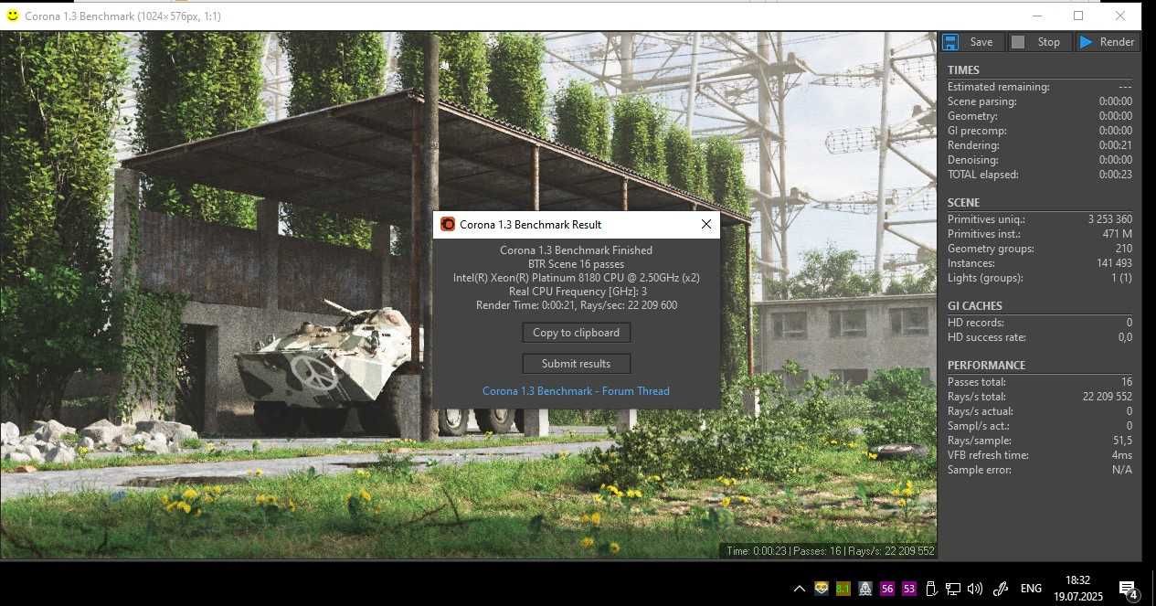
Task: Click the Submit results button
Action: tap(576, 364)
